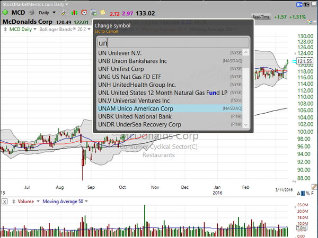Select UNL United States 12 Month Natural Gas

[170, 93]
